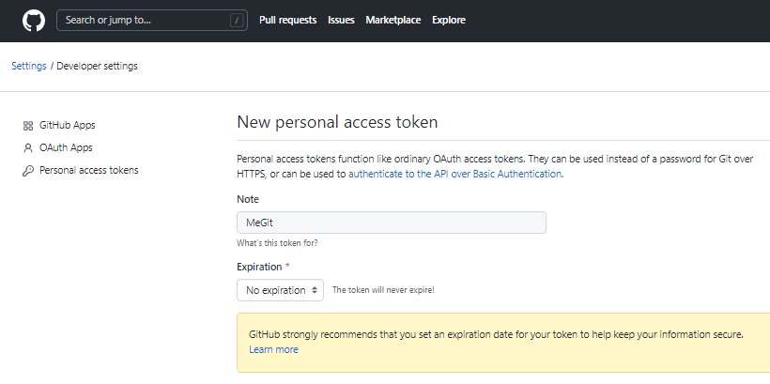Select OAuth Apps in the sidebar
Viewport: 770px width, 384px height.
click(66, 147)
